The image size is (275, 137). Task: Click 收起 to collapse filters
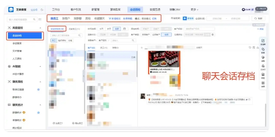coord(261,29)
